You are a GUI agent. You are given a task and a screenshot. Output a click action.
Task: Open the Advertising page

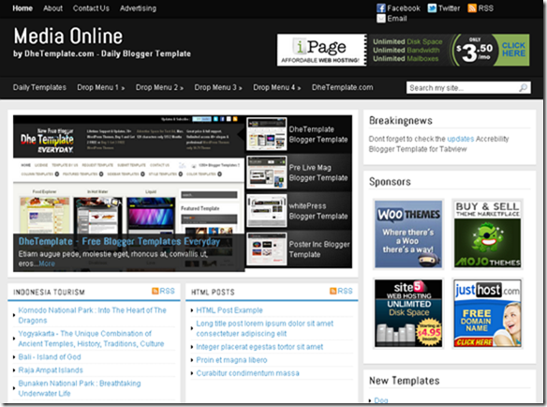tap(138, 8)
